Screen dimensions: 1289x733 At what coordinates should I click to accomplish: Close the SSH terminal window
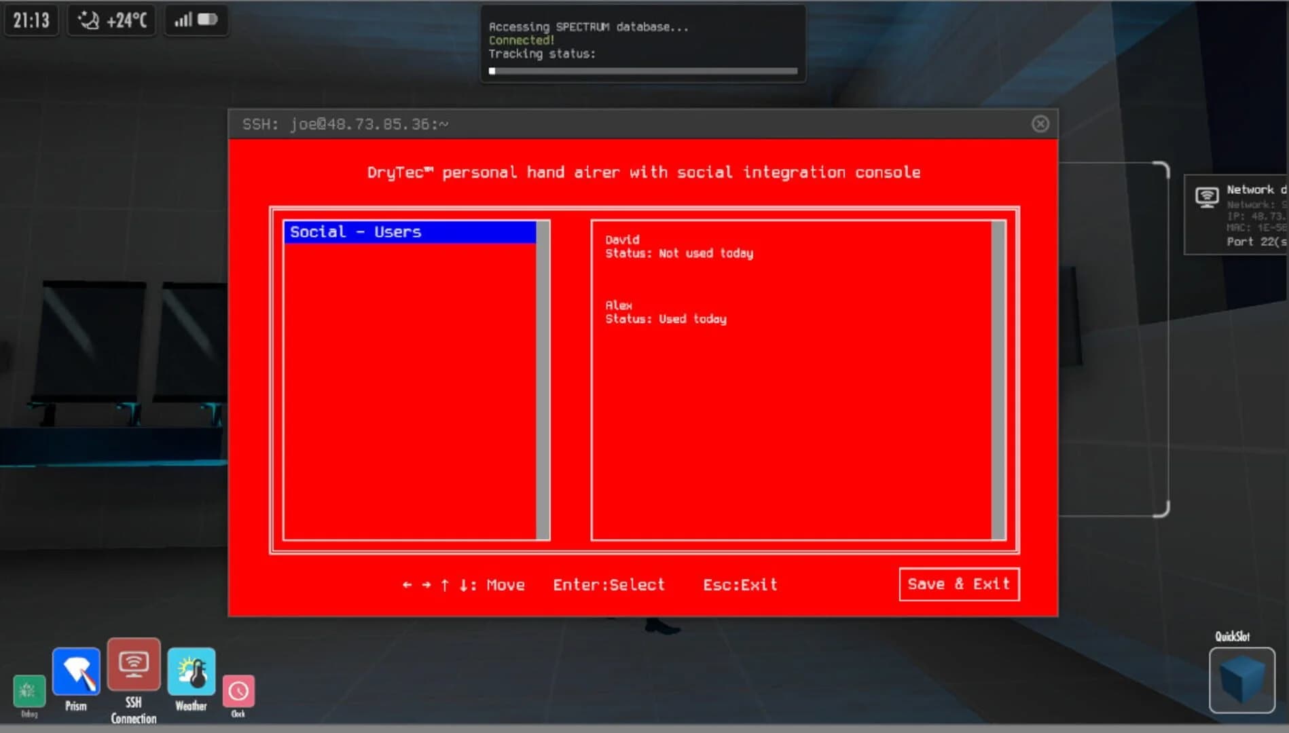pyautogui.click(x=1040, y=123)
